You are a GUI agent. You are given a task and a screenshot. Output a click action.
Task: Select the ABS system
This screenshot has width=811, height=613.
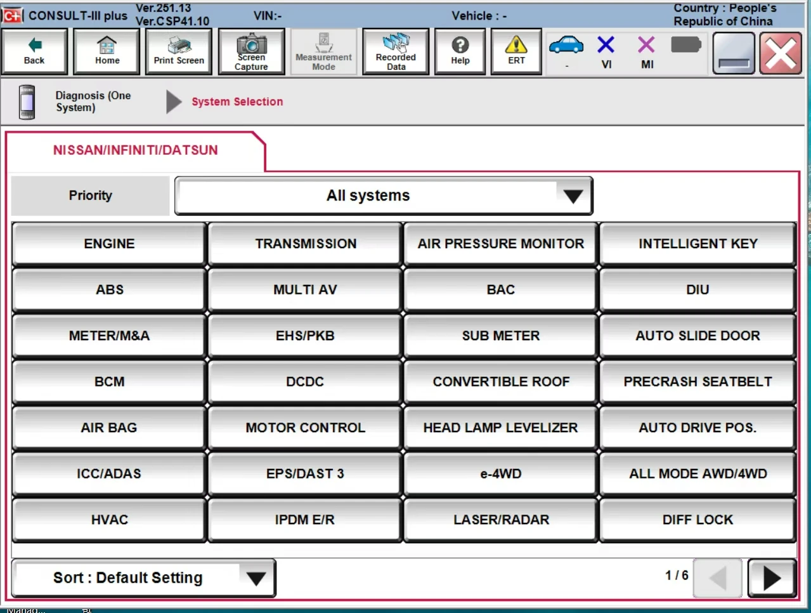coord(109,289)
